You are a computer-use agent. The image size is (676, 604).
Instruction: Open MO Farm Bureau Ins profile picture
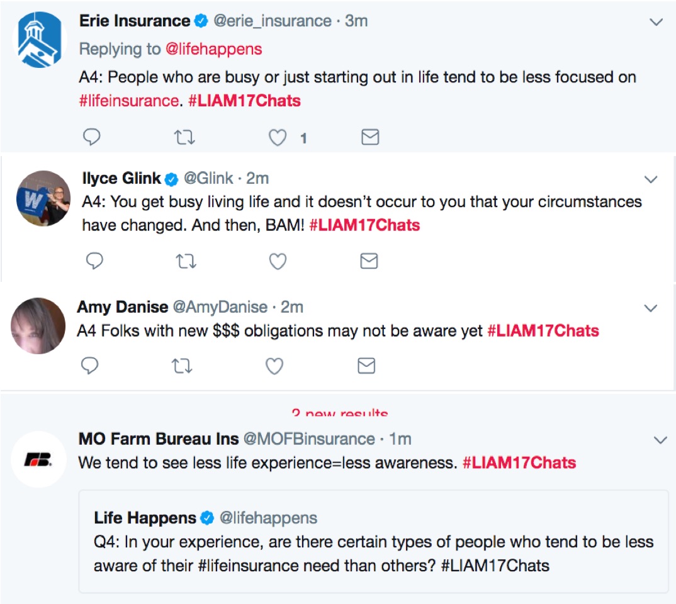[39, 460]
